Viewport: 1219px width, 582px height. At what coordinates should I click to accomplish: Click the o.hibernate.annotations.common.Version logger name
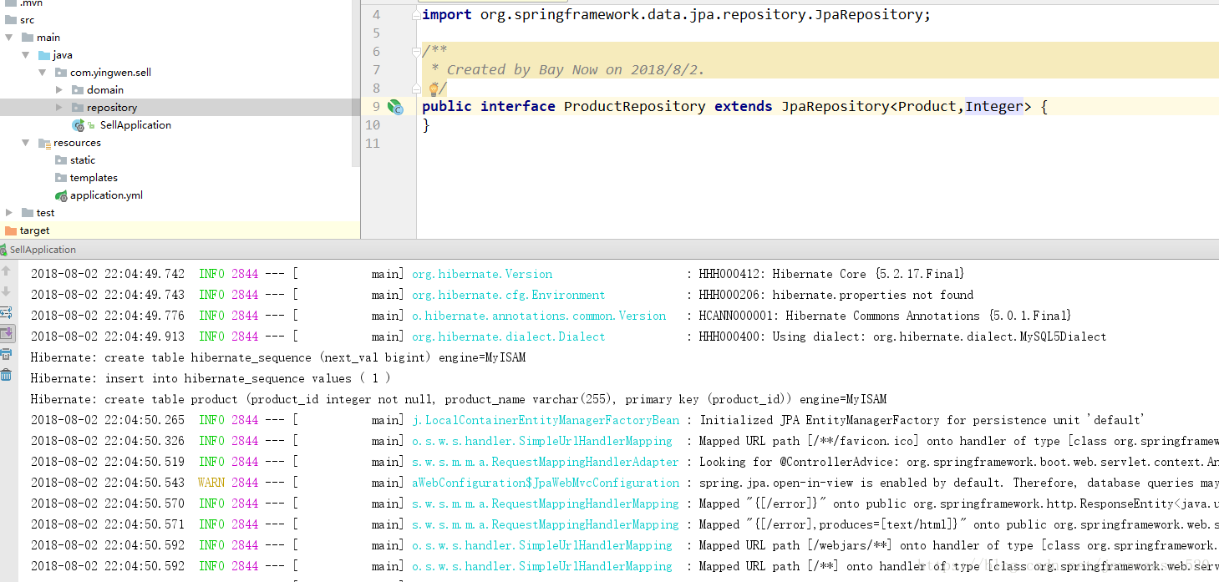tap(539, 316)
